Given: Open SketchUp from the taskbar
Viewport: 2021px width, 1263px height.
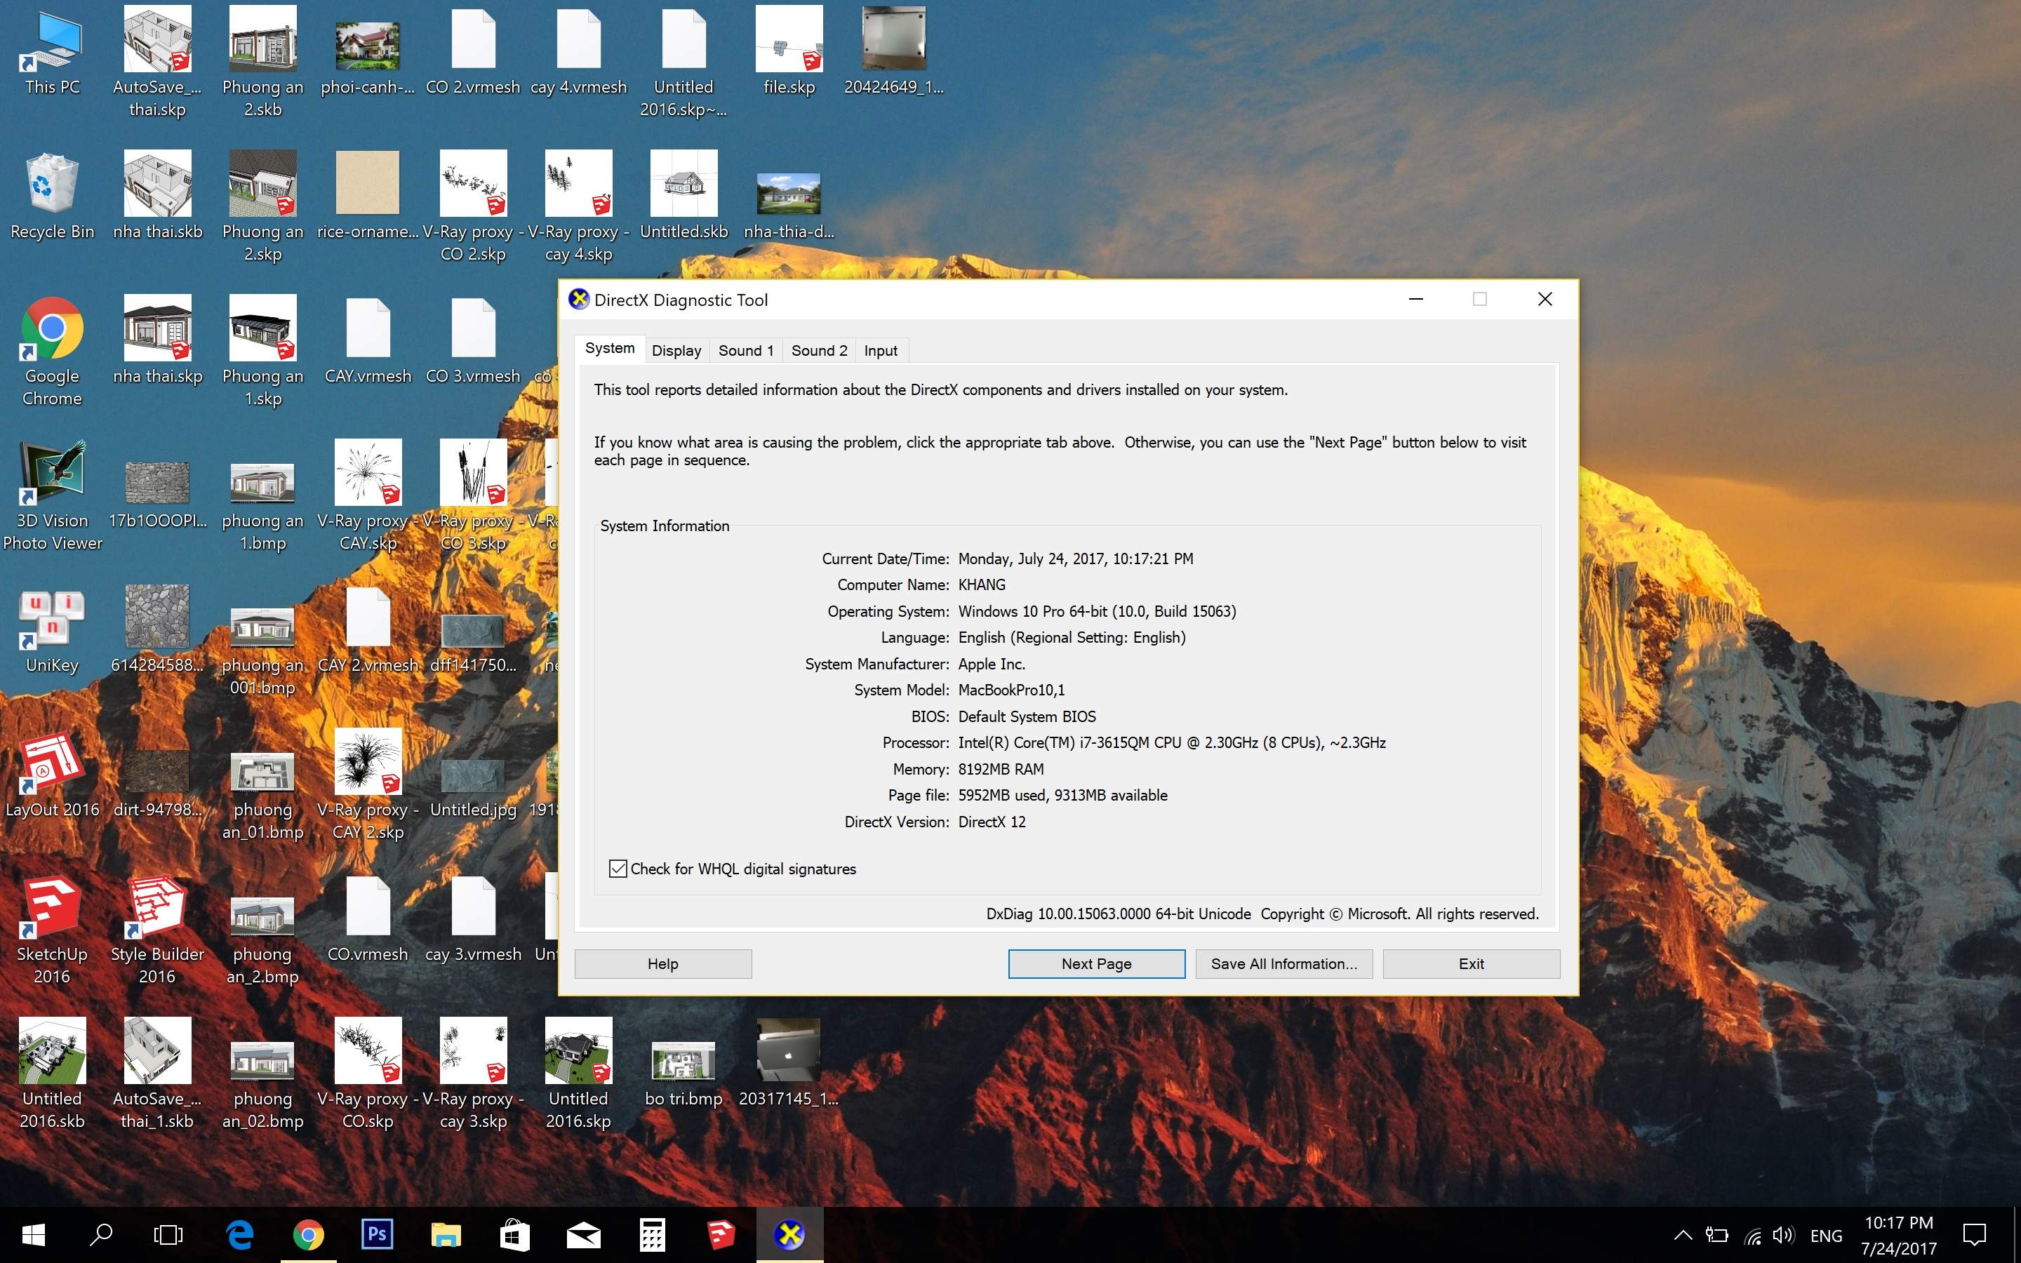Looking at the screenshot, I should point(720,1235).
